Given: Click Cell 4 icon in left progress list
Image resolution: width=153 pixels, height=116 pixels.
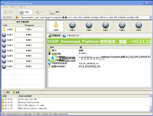Looking at the screenshot, I should coord(4,50).
